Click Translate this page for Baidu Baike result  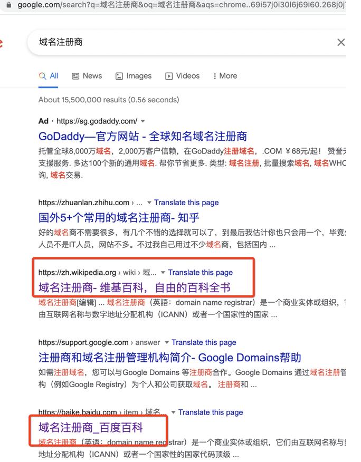click(x=211, y=412)
